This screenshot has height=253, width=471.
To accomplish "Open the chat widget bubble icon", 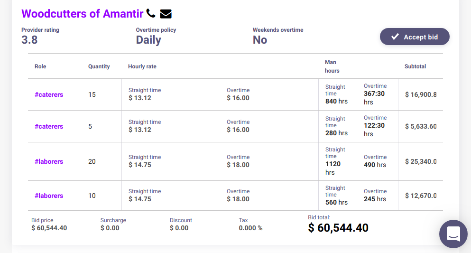I will [453, 234].
